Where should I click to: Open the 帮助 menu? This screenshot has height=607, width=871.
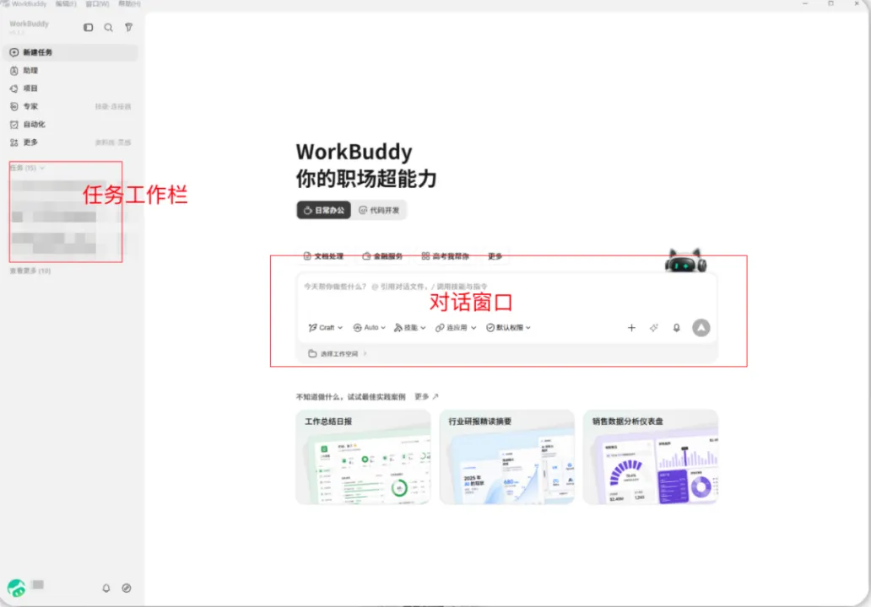pyautogui.click(x=129, y=4)
